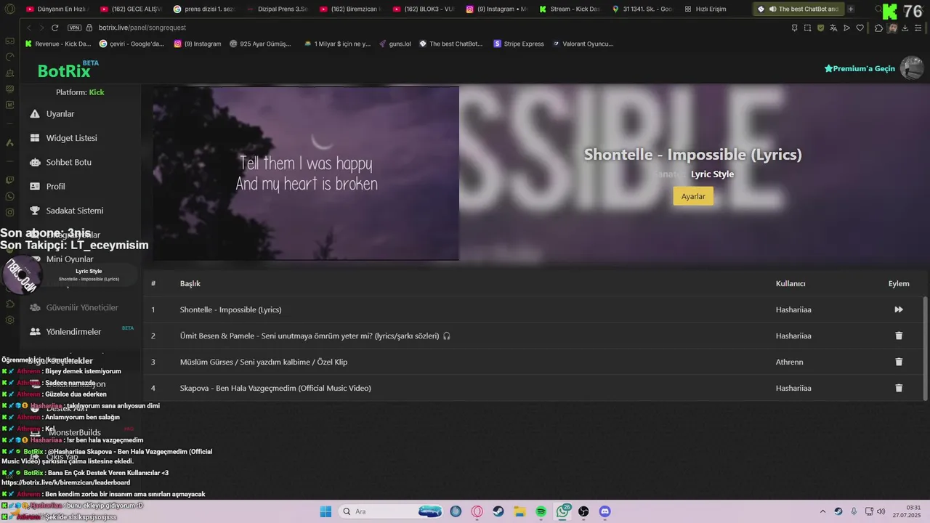Select the Müslüm Gürses song title
Screen dimensions: 930x523
[264, 362]
